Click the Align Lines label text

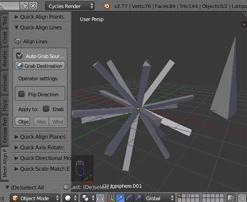tap(35, 42)
